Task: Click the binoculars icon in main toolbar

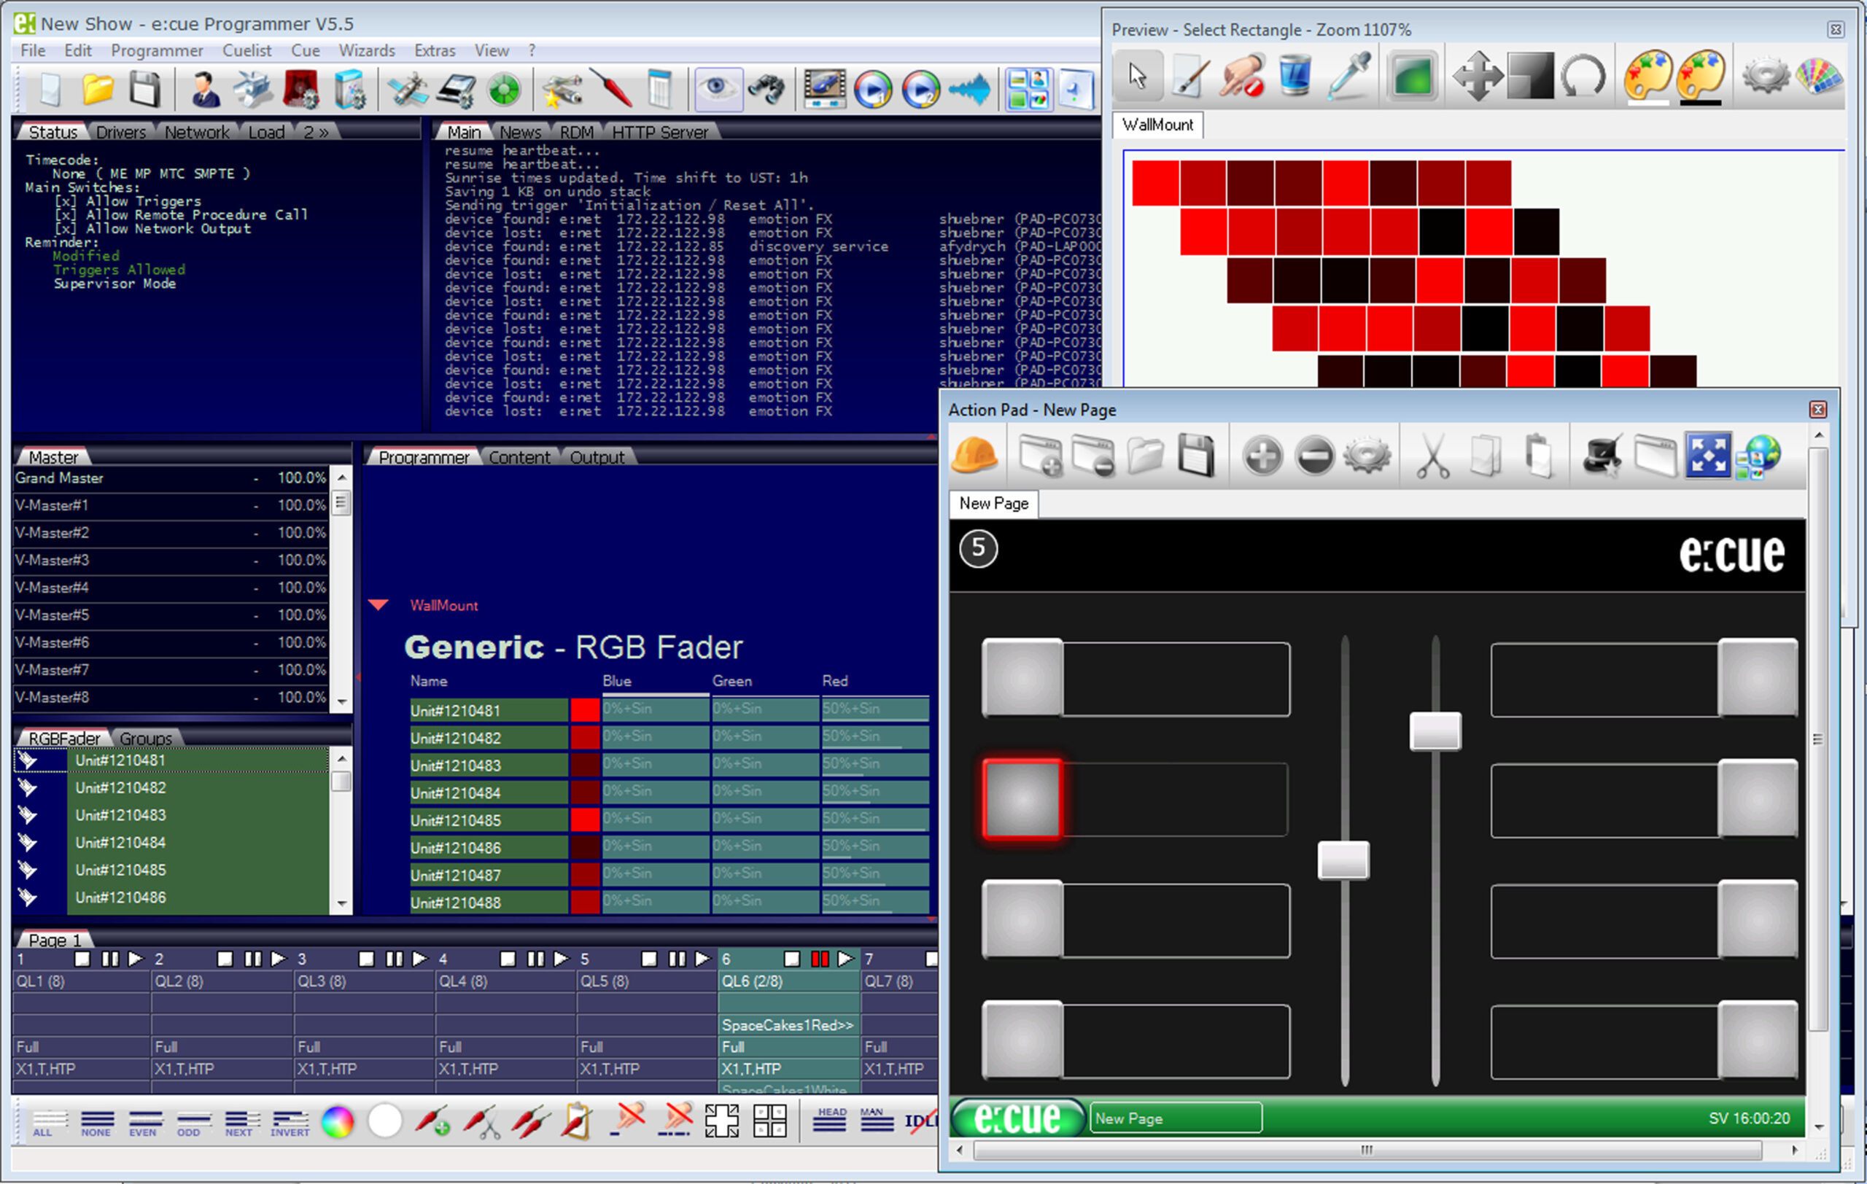Action: 766,89
